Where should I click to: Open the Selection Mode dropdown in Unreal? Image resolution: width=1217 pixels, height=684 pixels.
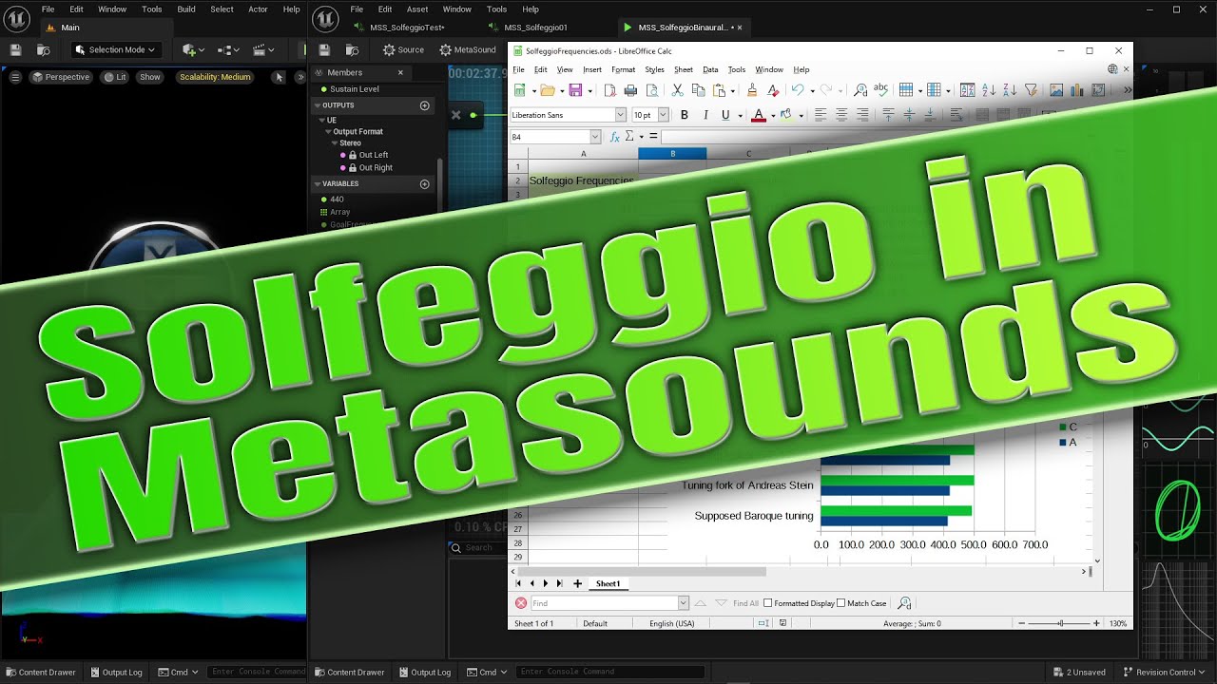116,49
